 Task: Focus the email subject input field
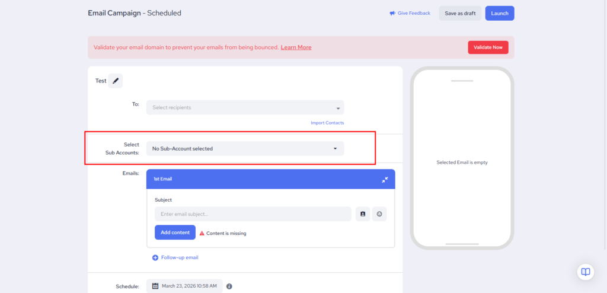pos(253,214)
